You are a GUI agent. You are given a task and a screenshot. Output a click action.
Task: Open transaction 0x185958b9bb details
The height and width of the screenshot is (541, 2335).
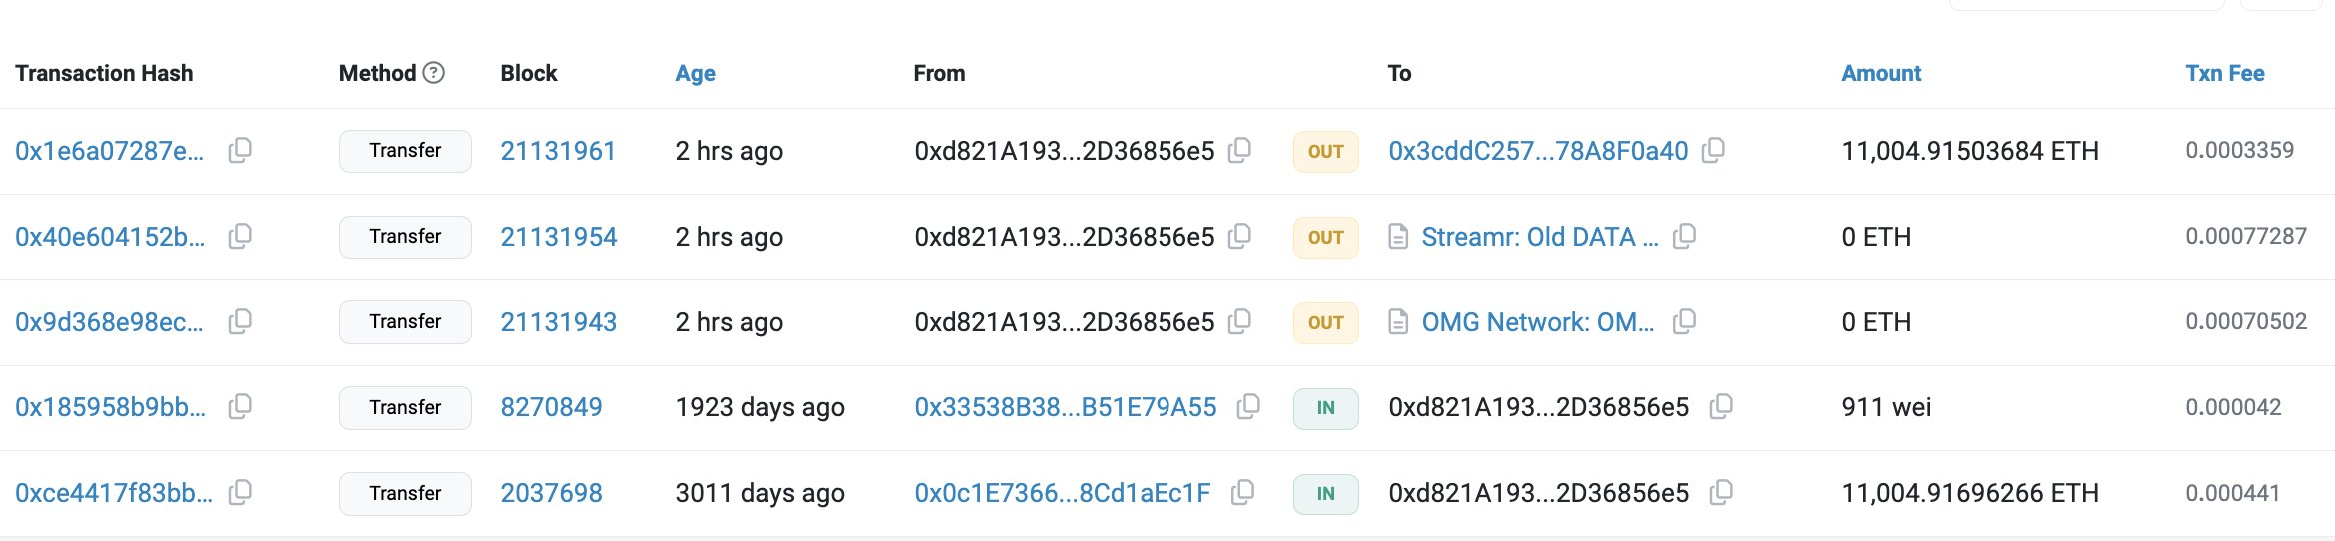click(x=110, y=407)
